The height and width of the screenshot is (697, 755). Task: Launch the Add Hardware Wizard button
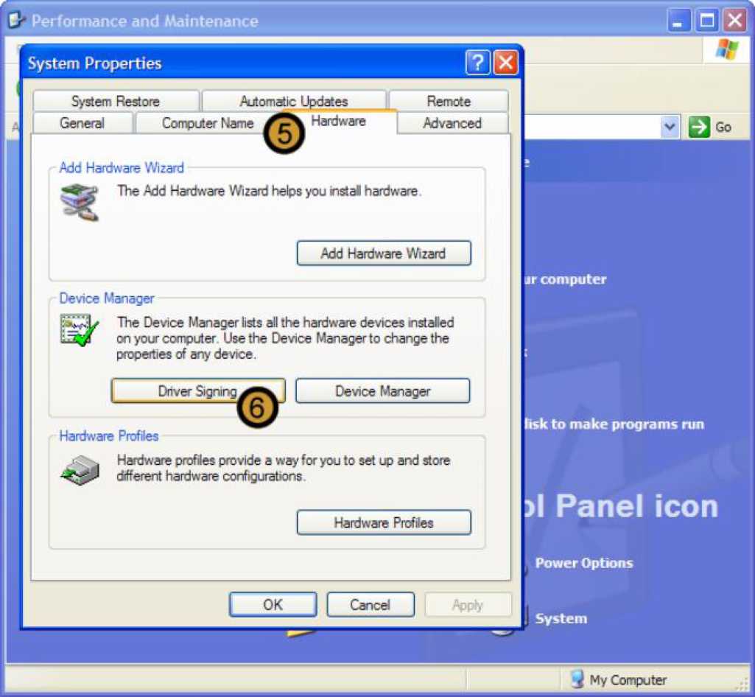384,253
